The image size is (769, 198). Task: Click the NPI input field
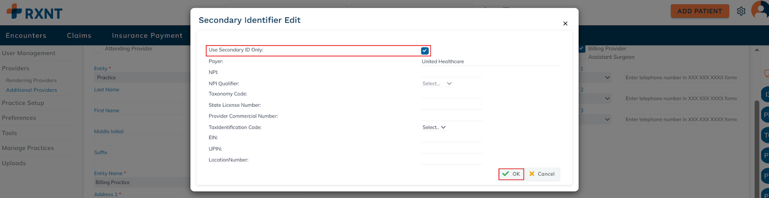451,73
